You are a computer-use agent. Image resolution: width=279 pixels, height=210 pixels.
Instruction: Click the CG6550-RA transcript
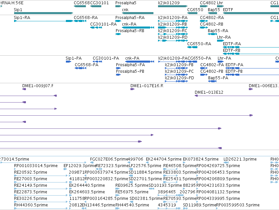(x=192, y=47)
